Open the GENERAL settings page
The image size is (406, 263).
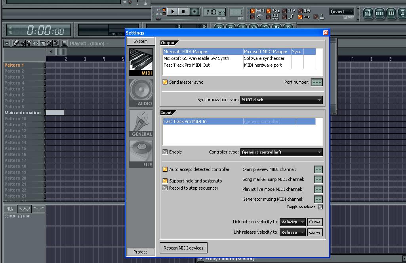pos(141,123)
